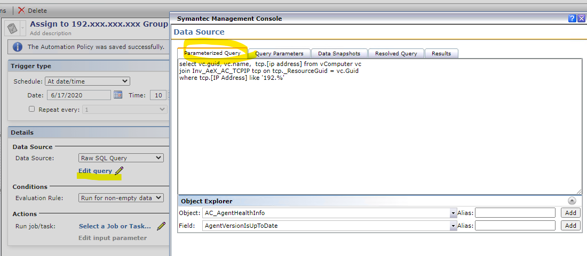Open the Data Source dropdown showing Raw SQL Query
The image size is (587, 256).
pyautogui.click(x=121, y=158)
